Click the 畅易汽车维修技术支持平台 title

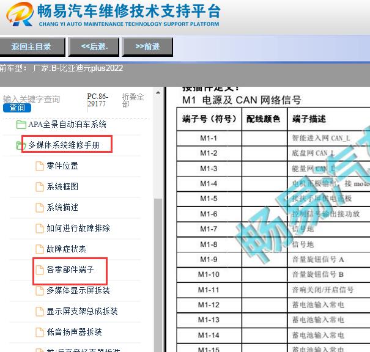tap(129, 11)
